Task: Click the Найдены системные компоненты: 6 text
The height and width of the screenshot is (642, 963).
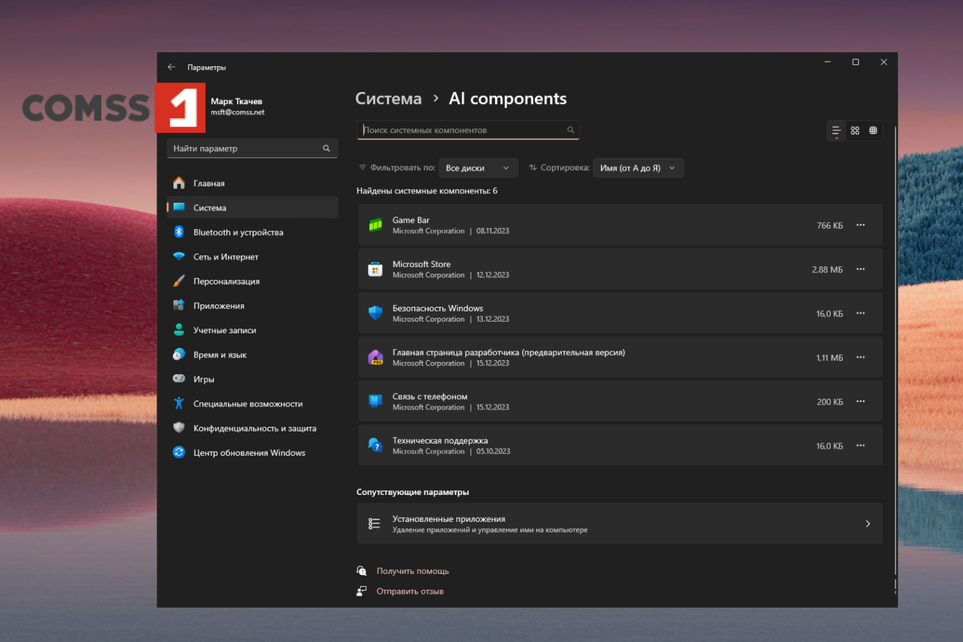Action: (427, 191)
